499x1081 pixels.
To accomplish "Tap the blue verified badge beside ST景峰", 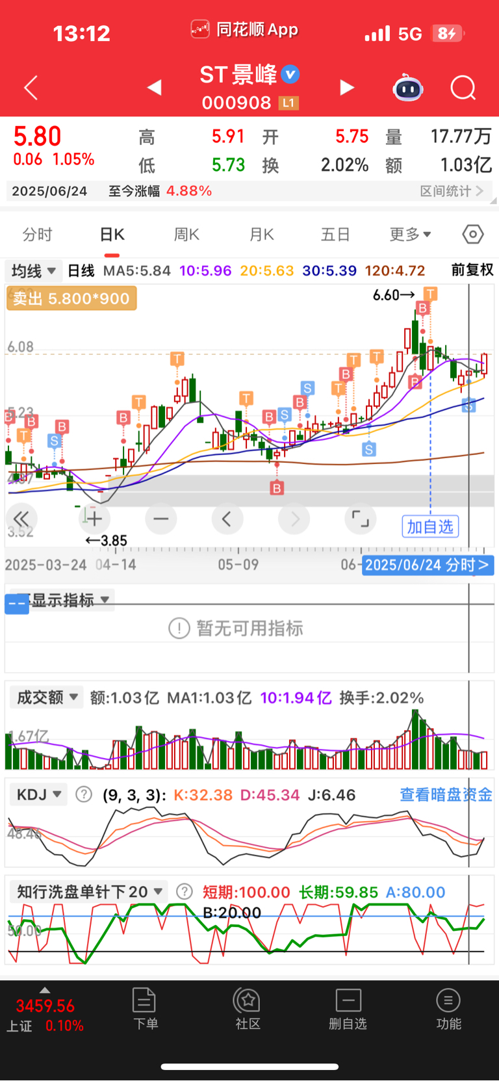I will point(290,75).
